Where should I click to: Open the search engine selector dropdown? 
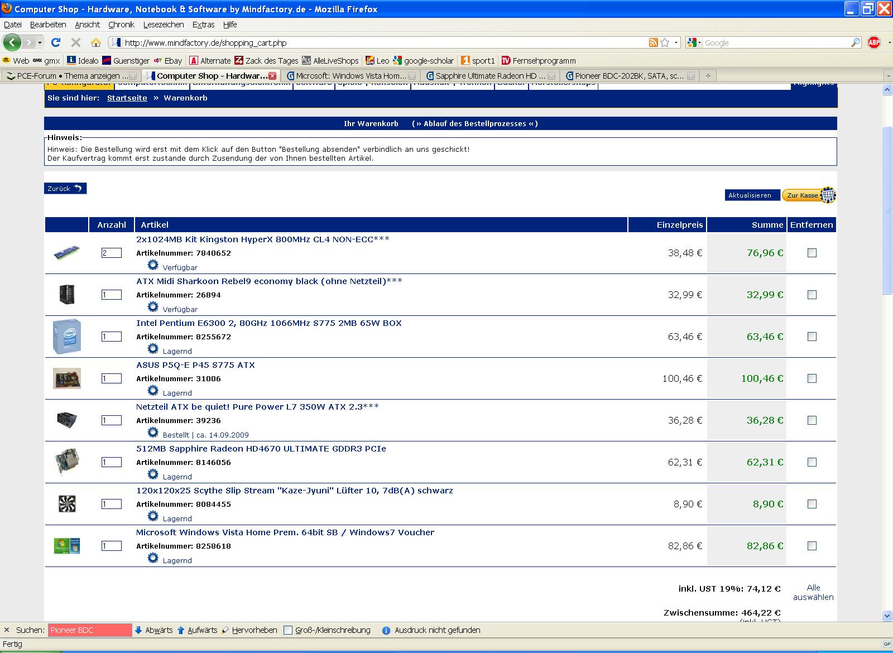(699, 42)
